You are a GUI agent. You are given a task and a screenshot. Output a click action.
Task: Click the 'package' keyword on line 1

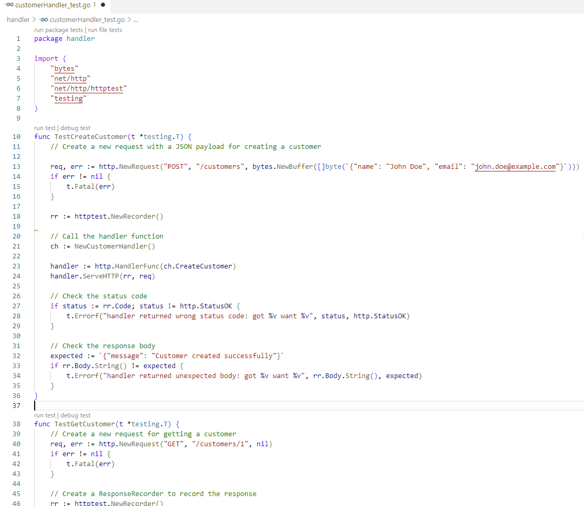pos(48,39)
